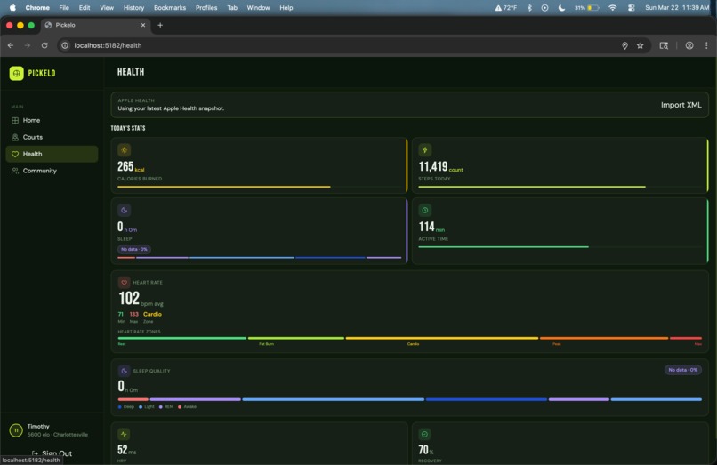Click the 11,419 steps count value
This screenshot has width=717, height=465.
440,167
